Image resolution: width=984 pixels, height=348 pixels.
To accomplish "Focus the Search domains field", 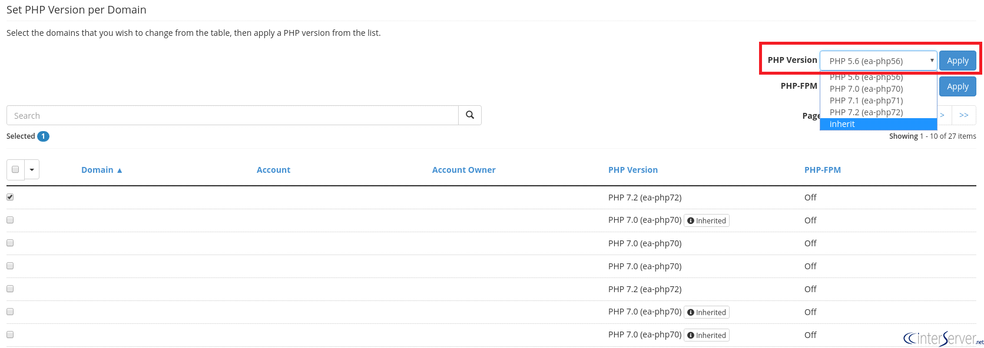I will [x=233, y=115].
